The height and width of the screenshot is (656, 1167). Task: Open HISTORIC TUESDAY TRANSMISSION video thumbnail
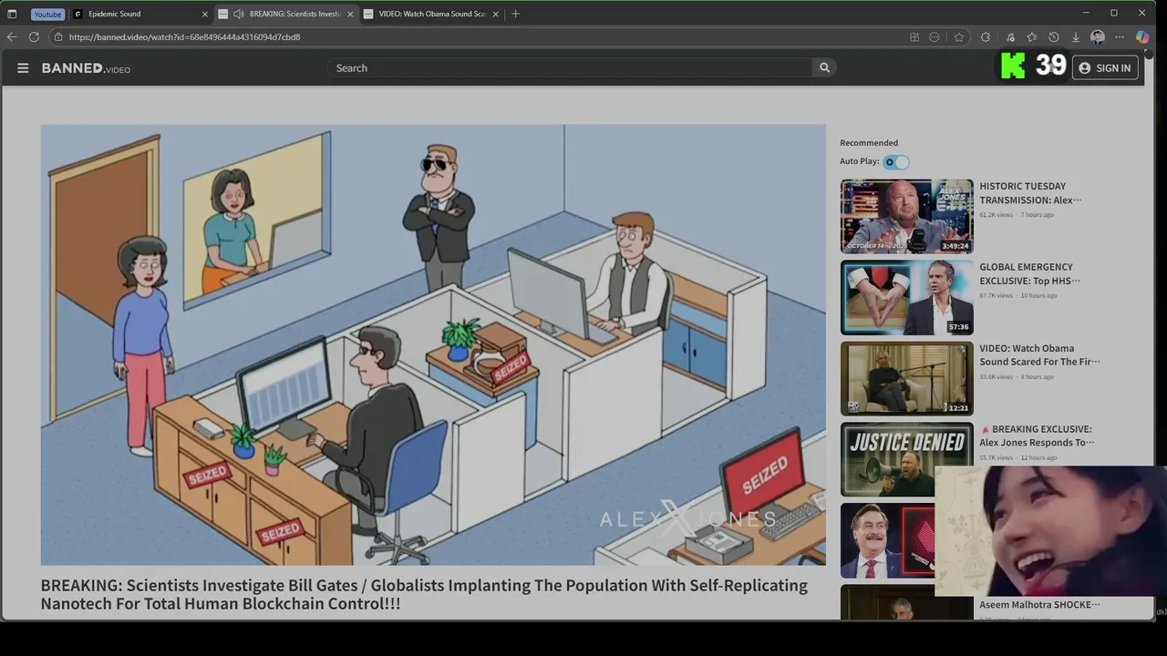pyautogui.click(x=906, y=216)
